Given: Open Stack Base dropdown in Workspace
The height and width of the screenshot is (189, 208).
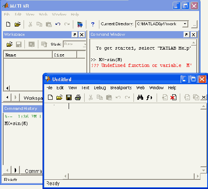Looking at the screenshot, I should (75, 44).
